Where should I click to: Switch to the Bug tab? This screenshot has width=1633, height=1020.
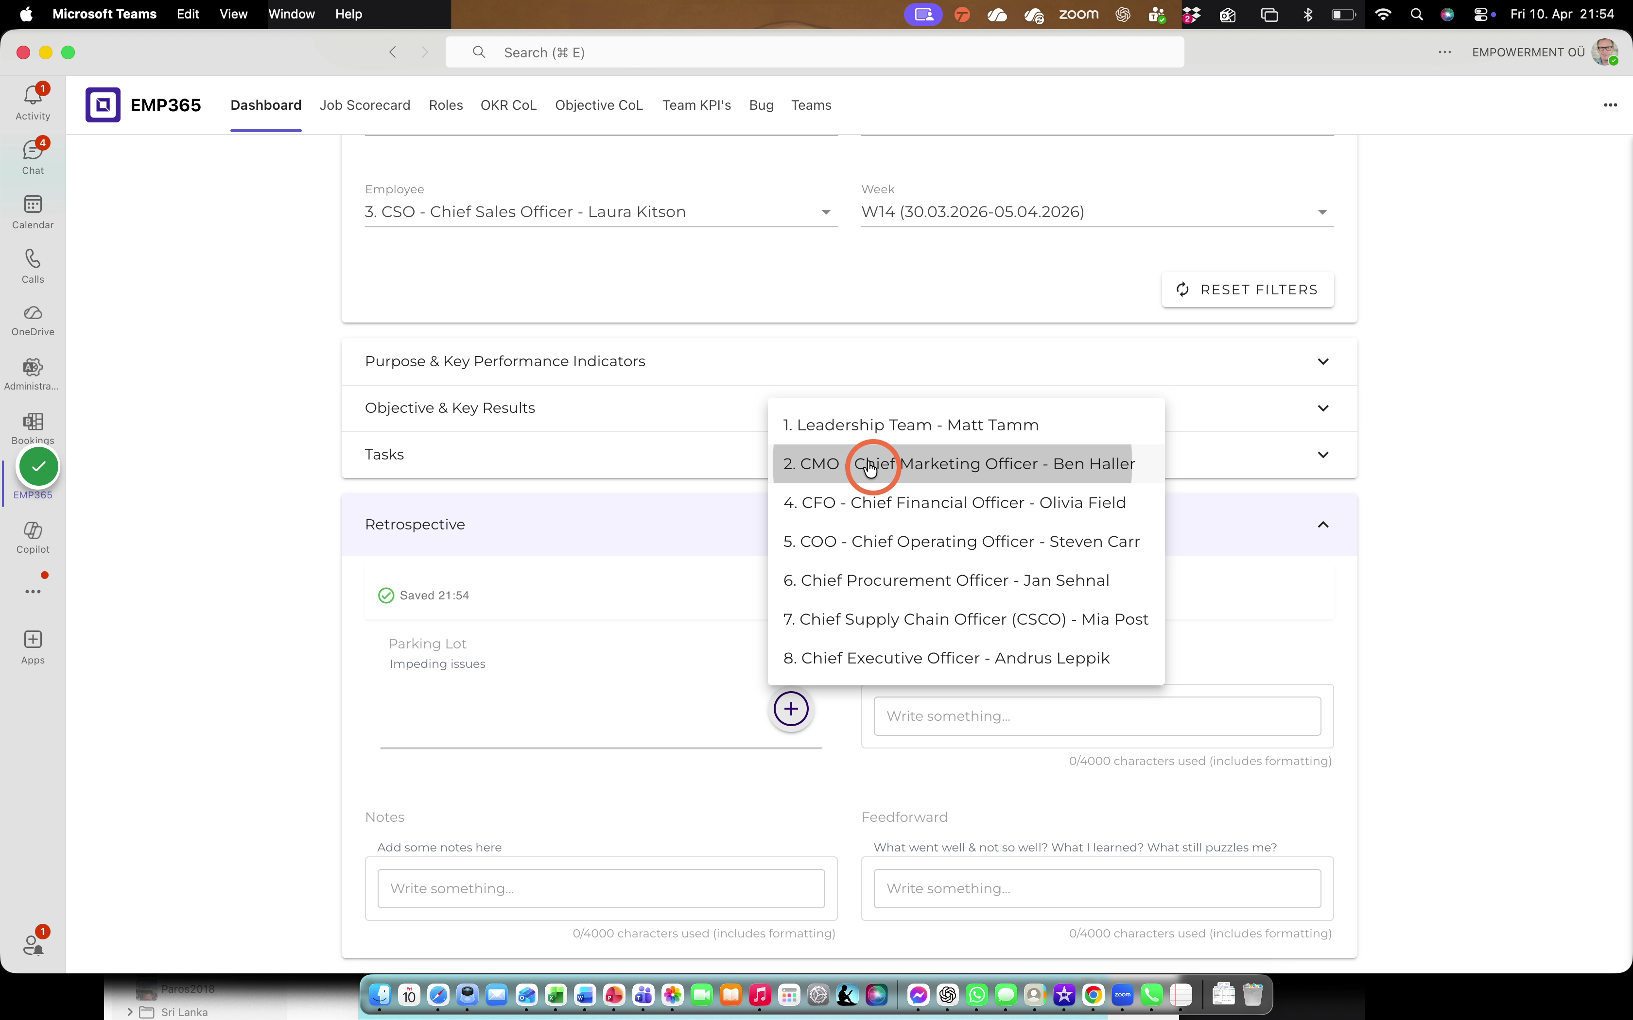coord(761,105)
